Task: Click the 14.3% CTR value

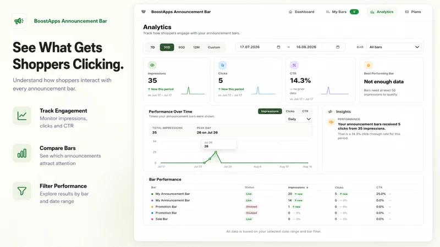Action: click(300, 81)
